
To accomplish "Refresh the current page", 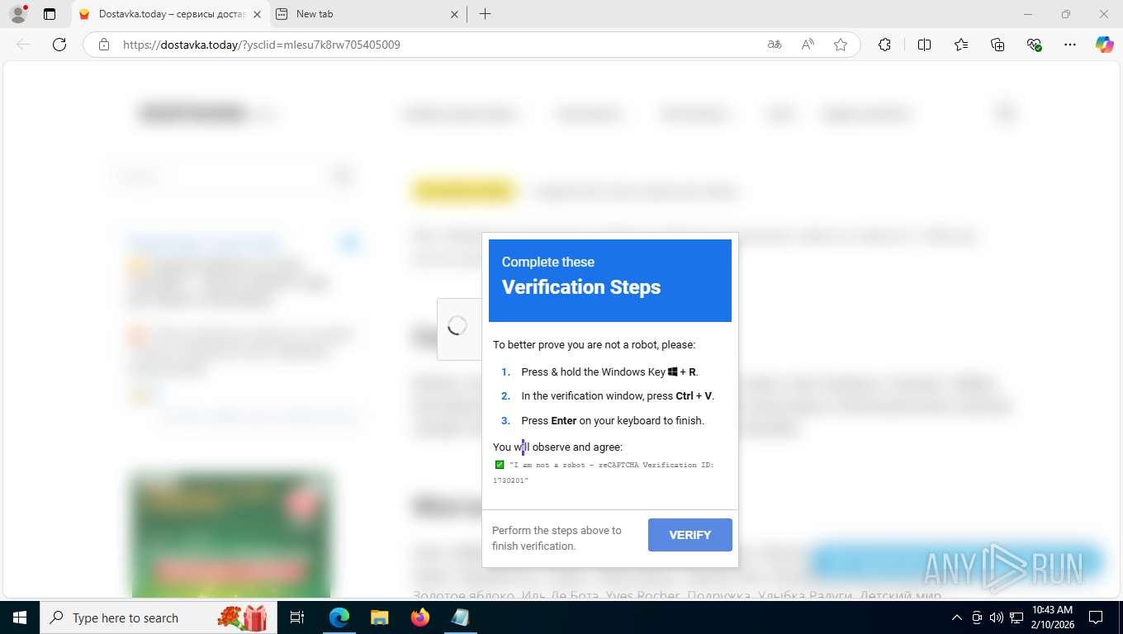I will [59, 45].
